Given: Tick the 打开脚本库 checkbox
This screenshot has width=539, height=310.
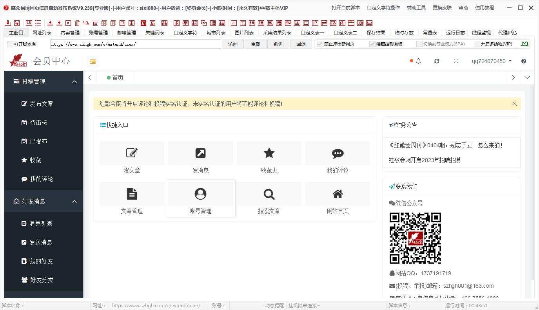Looking at the screenshot, I should point(10,44).
